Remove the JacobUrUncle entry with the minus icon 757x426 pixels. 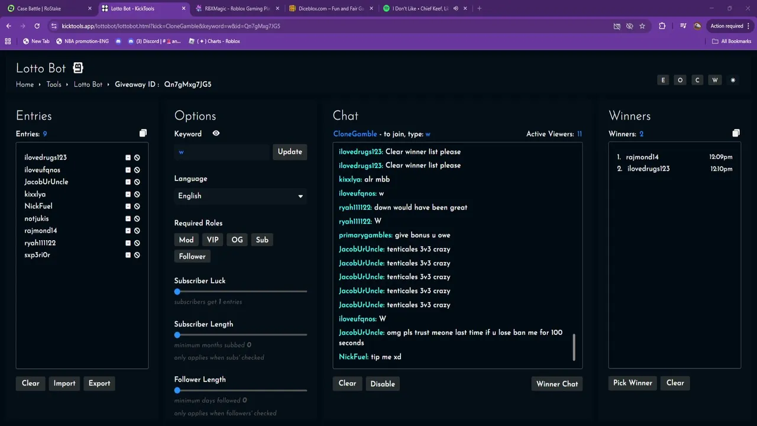(128, 182)
